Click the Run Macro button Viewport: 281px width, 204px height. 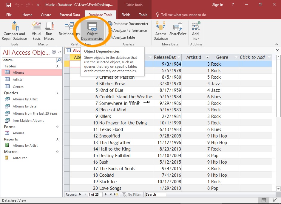click(49, 31)
